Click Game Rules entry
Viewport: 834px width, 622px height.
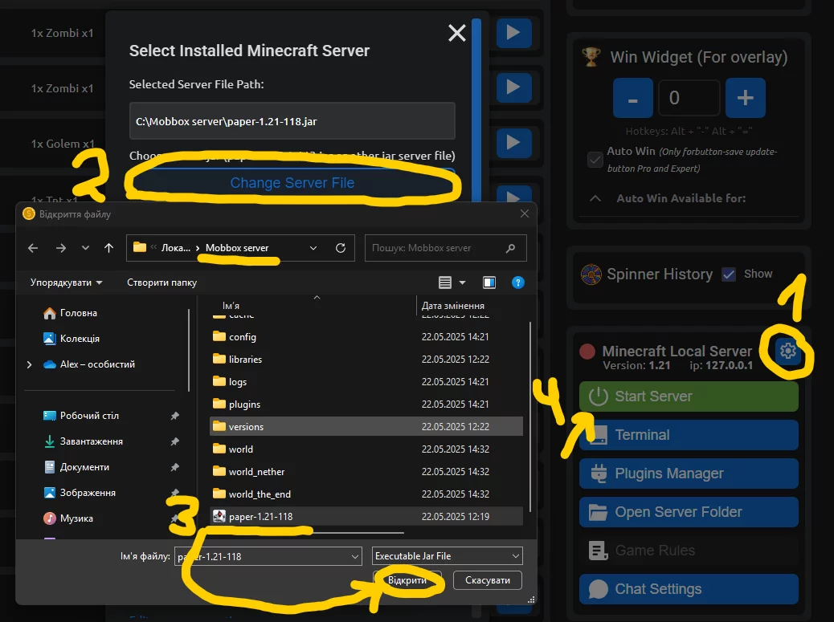[x=689, y=551]
